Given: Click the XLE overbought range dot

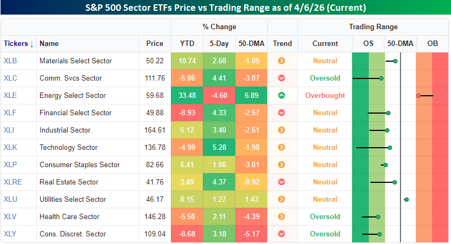Looking at the screenshot, I should coord(419,96).
